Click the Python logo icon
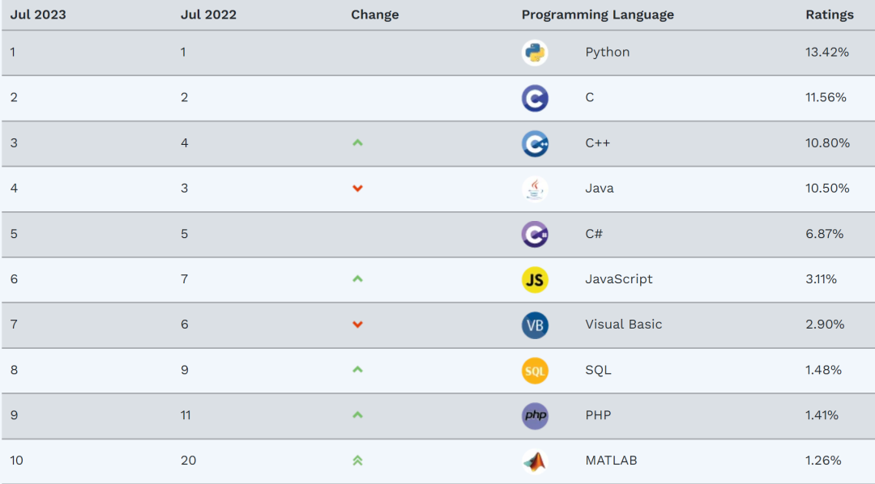875x484 pixels. tap(535, 53)
